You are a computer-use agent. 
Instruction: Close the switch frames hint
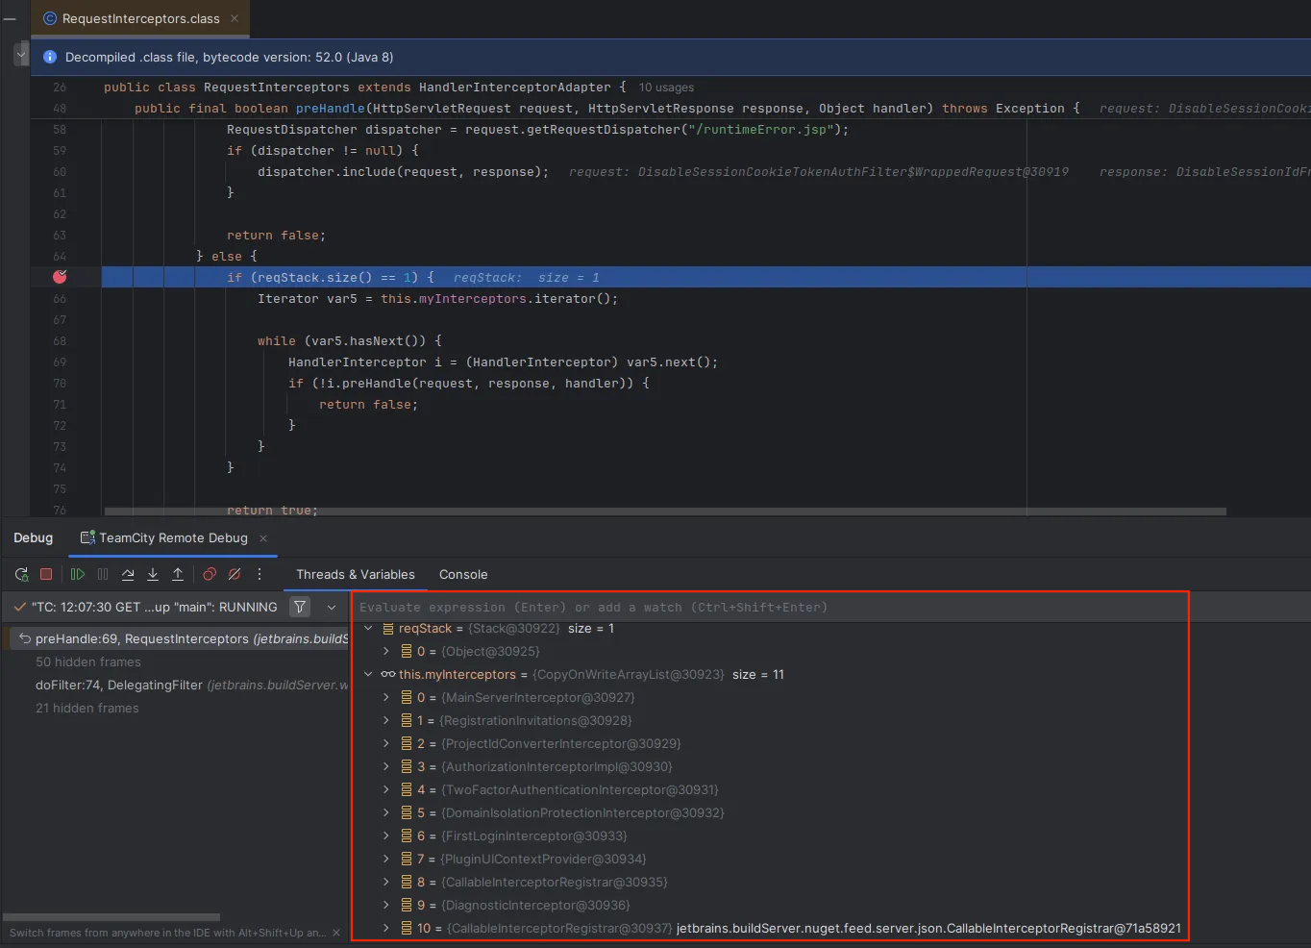pyautogui.click(x=336, y=933)
